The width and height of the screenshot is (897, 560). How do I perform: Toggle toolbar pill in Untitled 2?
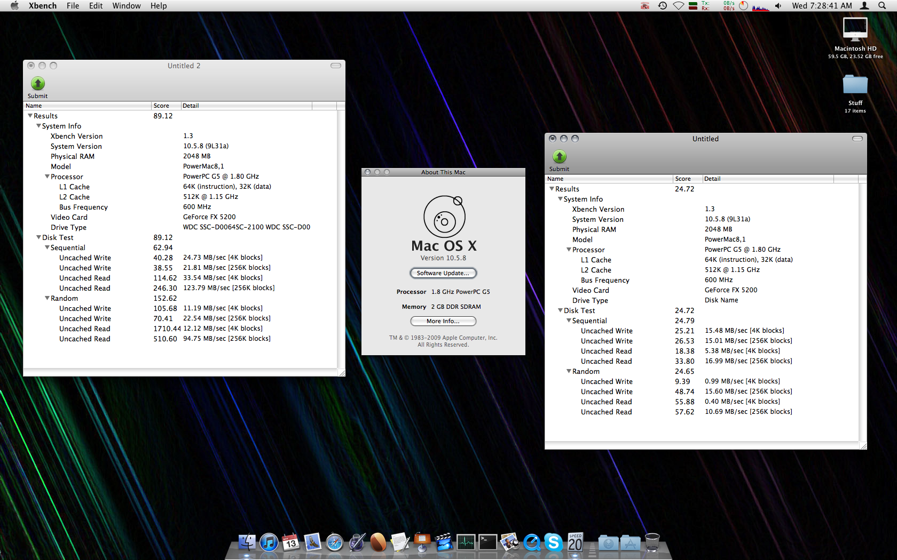pyautogui.click(x=336, y=66)
